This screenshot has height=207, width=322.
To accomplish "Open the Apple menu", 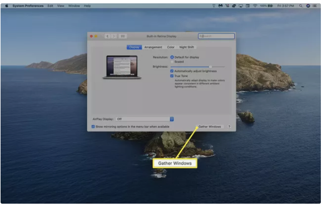I will click(7, 6).
